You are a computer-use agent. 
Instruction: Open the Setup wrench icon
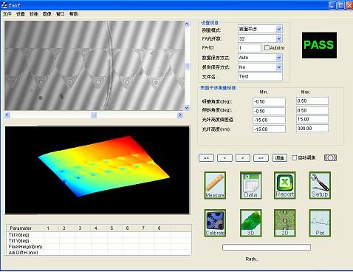coord(320,186)
